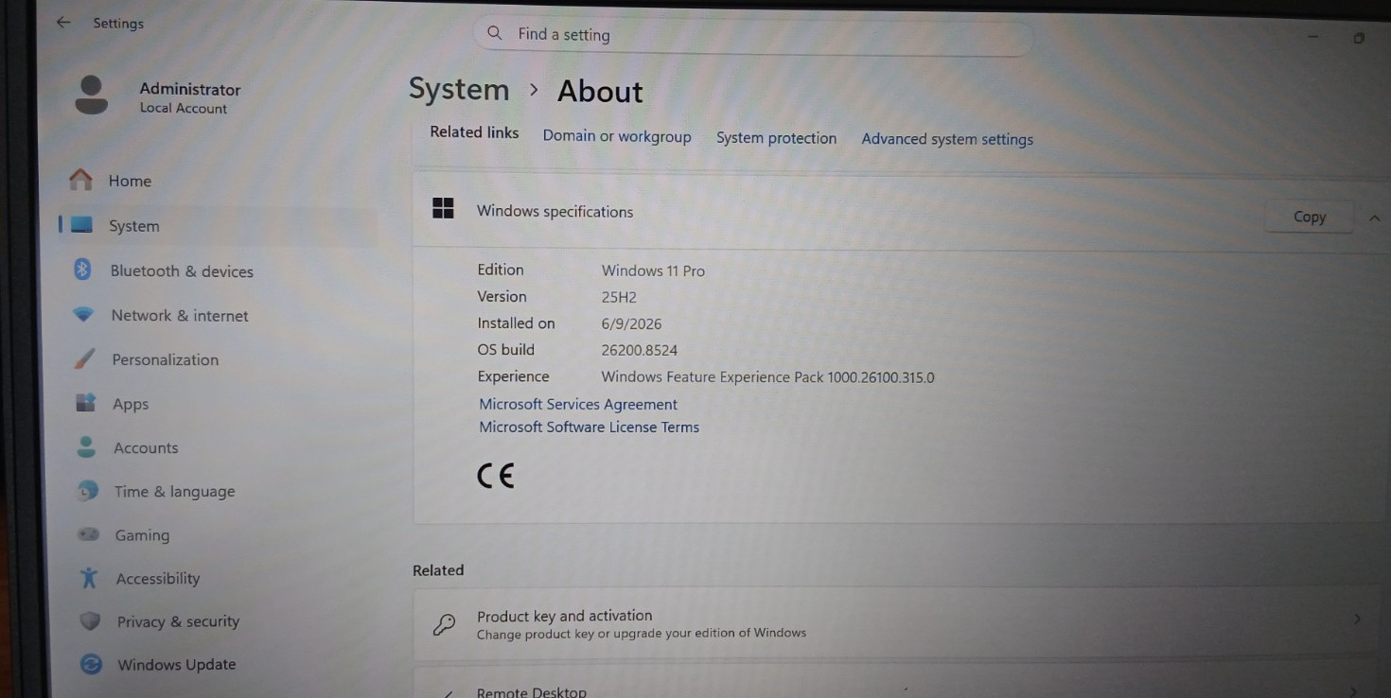
Task: Click the Accessibility figure icon
Action: coord(89,577)
